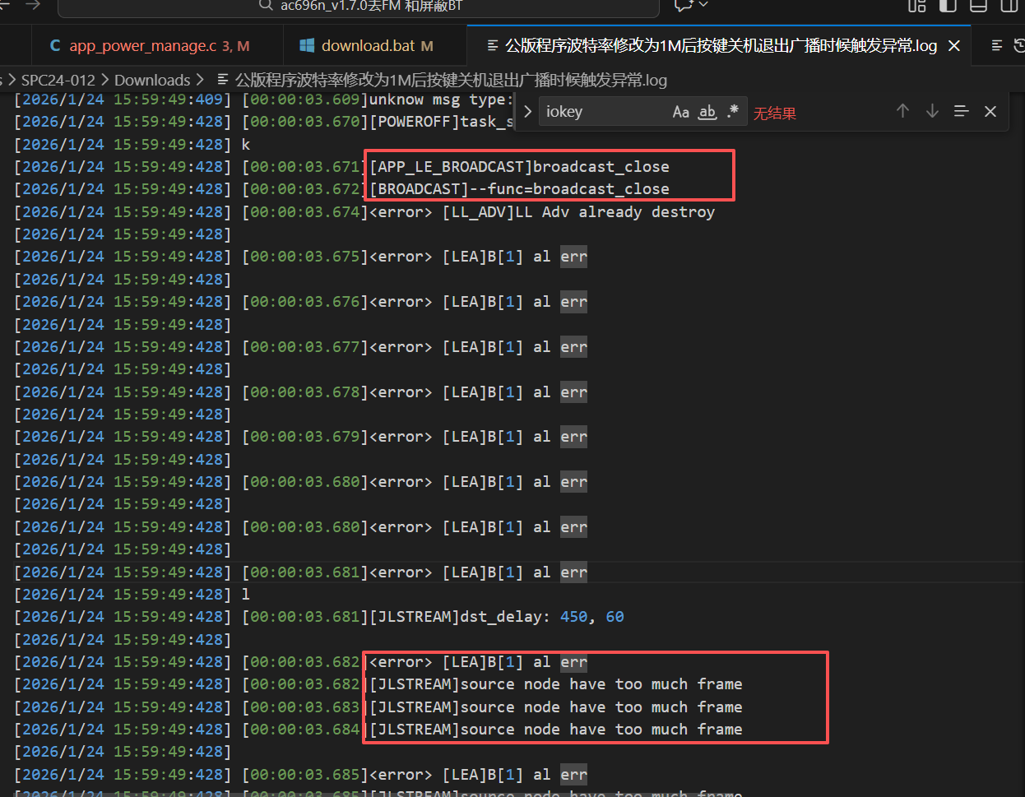Go forward with the navigation arrow
The width and height of the screenshot is (1025, 797).
point(33,5)
